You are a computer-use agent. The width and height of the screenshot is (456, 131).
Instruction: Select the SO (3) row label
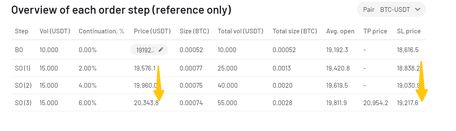(x=23, y=103)
